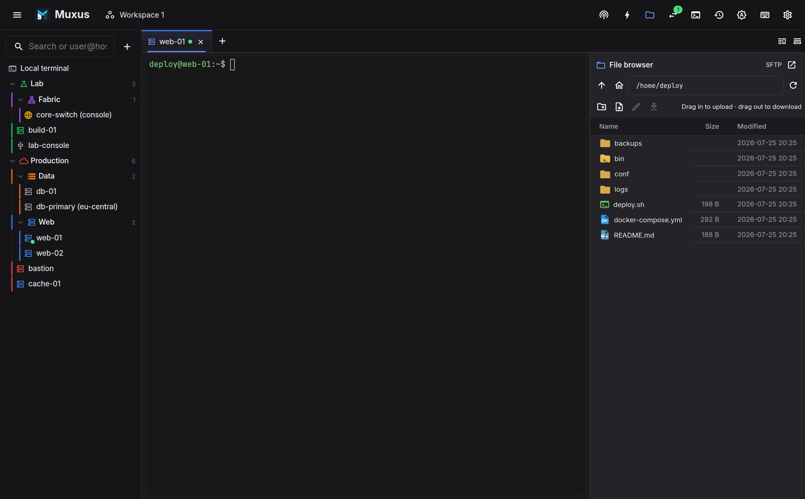
Task: Upload a file icon
Action: pyautogui.click(x=619, y=107)
